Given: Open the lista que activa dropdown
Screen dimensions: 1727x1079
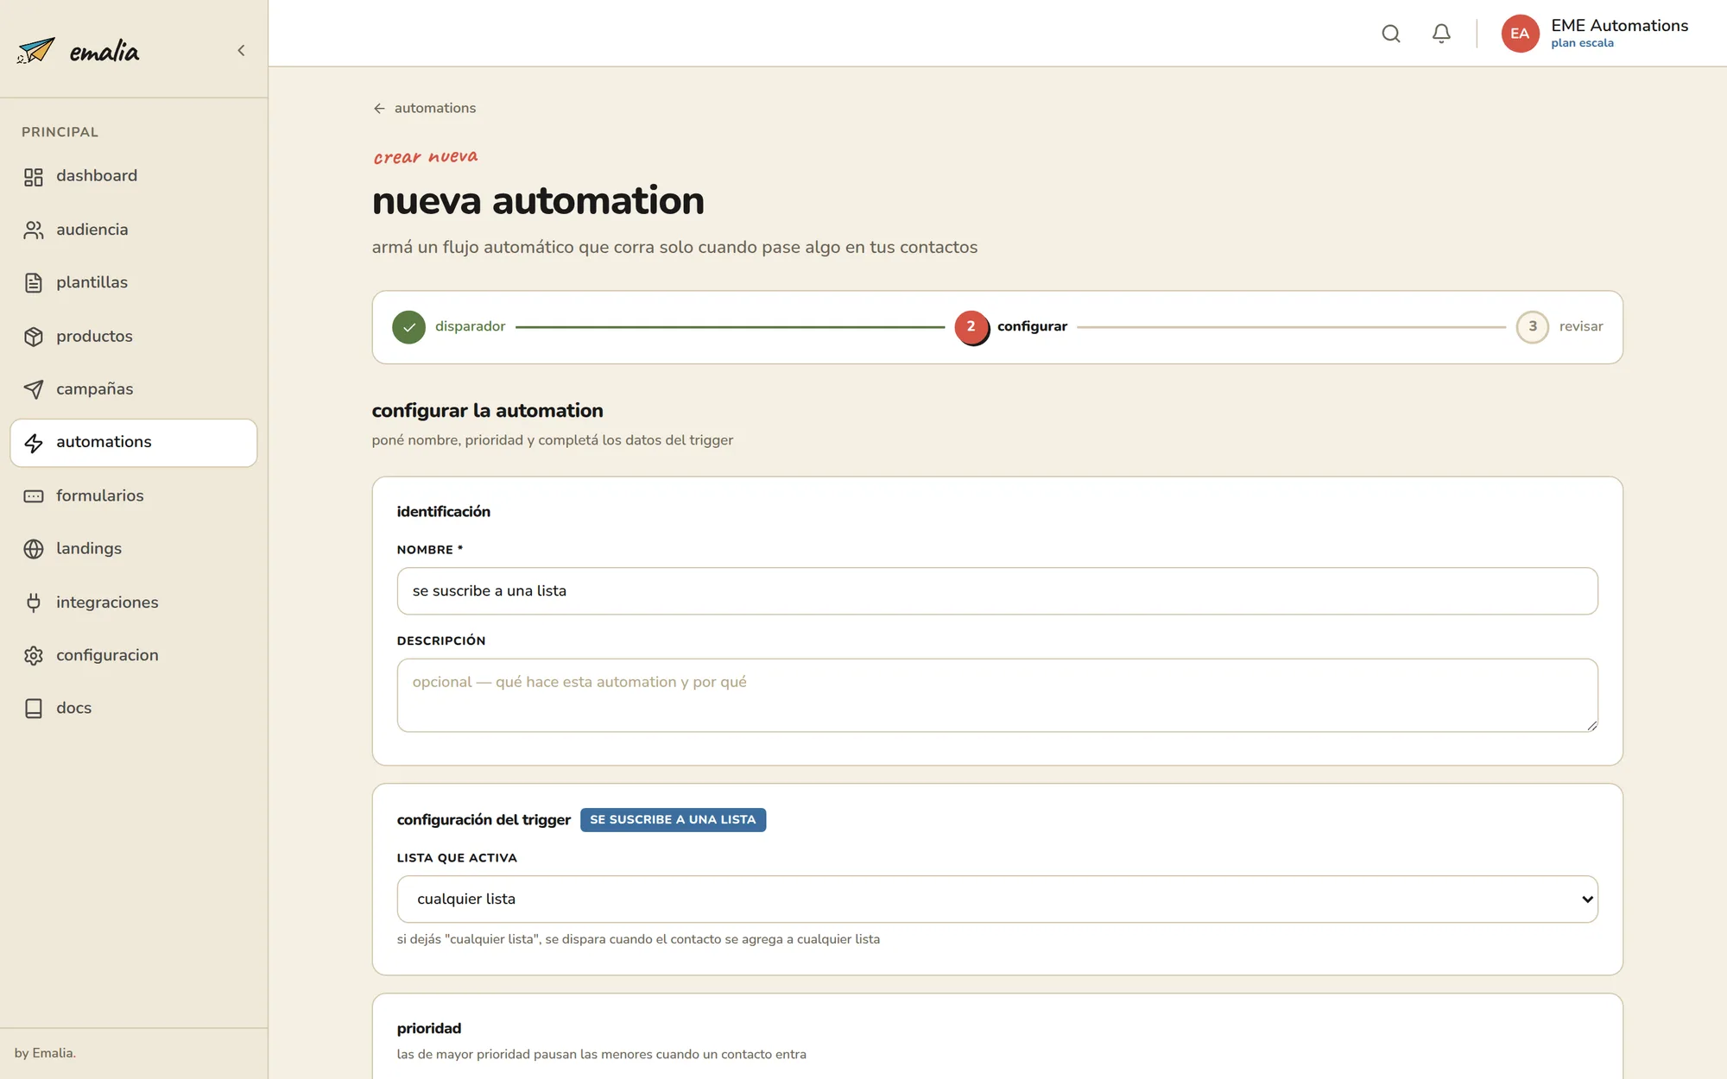Looking at the screenshot, I should point(997,899).
